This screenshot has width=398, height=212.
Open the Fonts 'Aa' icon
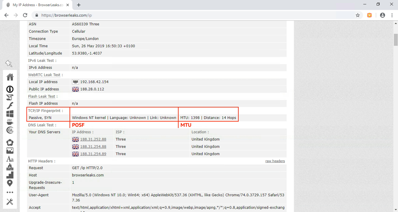click(x=10, y=159)
